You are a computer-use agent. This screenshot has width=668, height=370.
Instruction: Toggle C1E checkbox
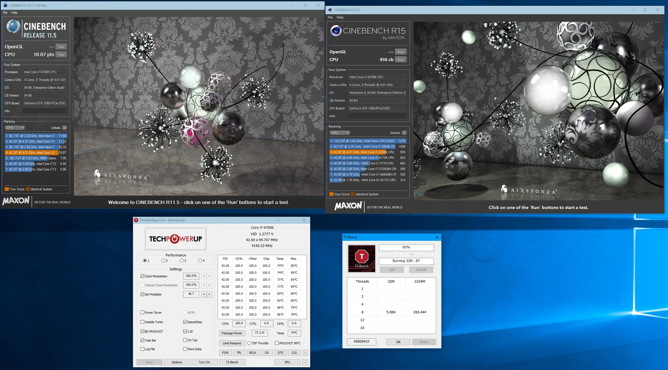click(185, 331)
